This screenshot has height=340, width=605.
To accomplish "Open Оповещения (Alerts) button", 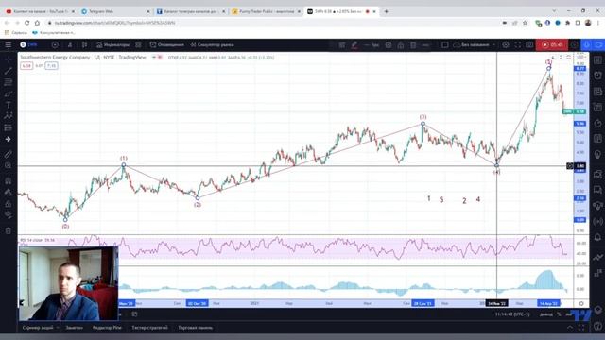I will tap(167, 45).
